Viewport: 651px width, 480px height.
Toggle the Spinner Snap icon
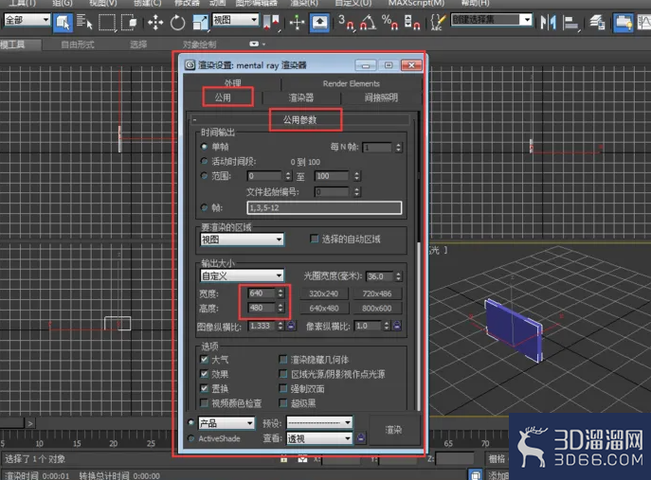point(412,22)
